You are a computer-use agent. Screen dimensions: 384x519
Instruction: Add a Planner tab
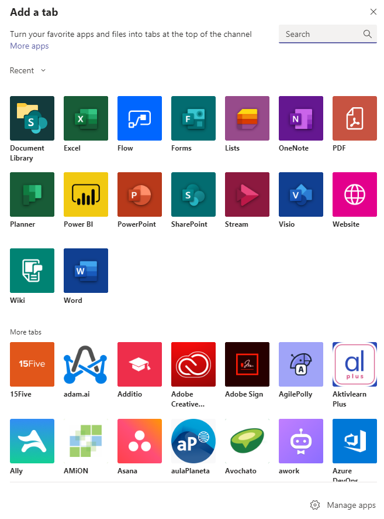[x=32, y=194]
